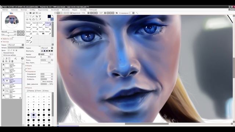Adjust the Растворение slider
The height and width of the screenshot is (132, 235).
pos(47,77)
